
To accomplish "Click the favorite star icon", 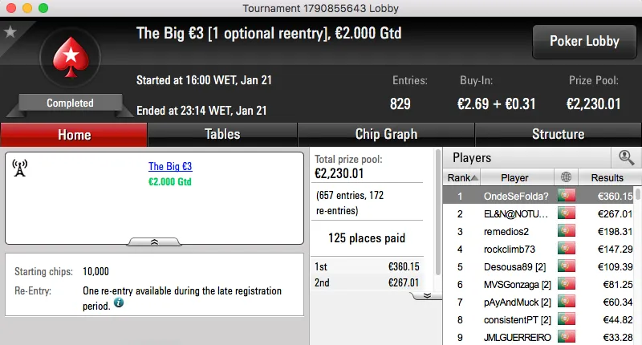I will pyautogui.click(x=10, y=32).
